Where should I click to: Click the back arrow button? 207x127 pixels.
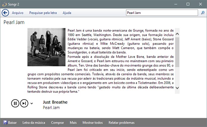(x=5, y=13)
